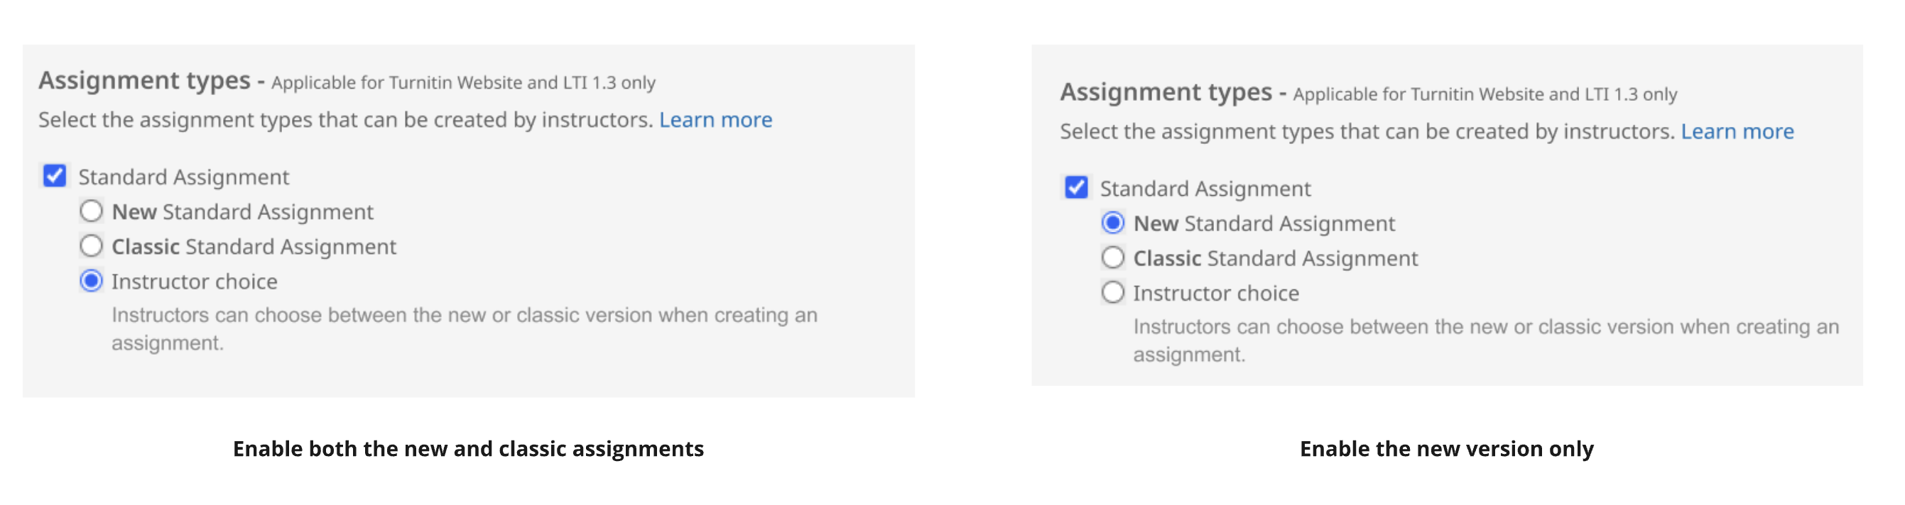Click the Assignment types heading in left panel
This screenshot has width=1905, height=505.
pyautogui.click(x=144, y=79)
